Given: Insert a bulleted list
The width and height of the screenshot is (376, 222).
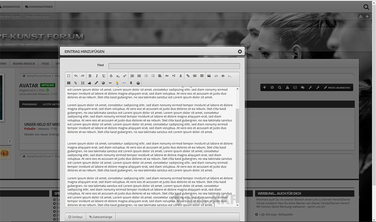Looking at the screenshot, I should coord(139,76).
